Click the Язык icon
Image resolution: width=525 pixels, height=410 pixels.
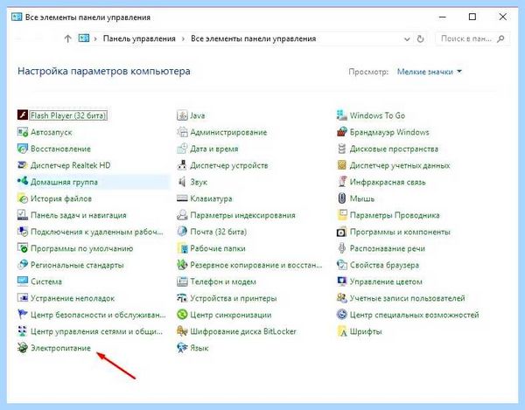point(182,348)
